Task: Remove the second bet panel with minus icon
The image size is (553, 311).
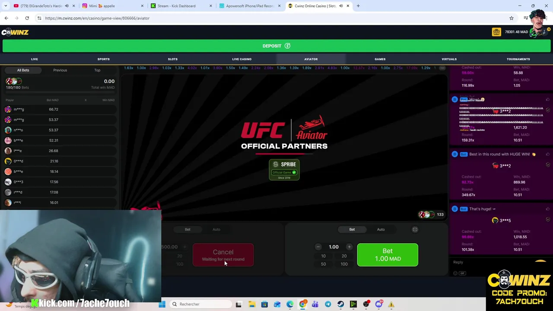Action: click(x=415, y=229)
